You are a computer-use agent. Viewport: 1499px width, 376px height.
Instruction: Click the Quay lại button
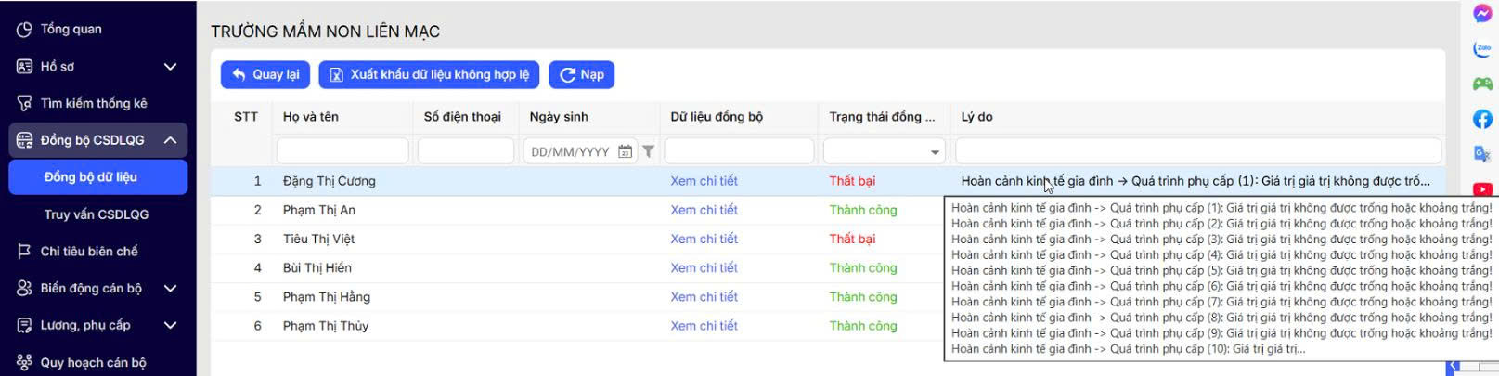tap(265, 75)
